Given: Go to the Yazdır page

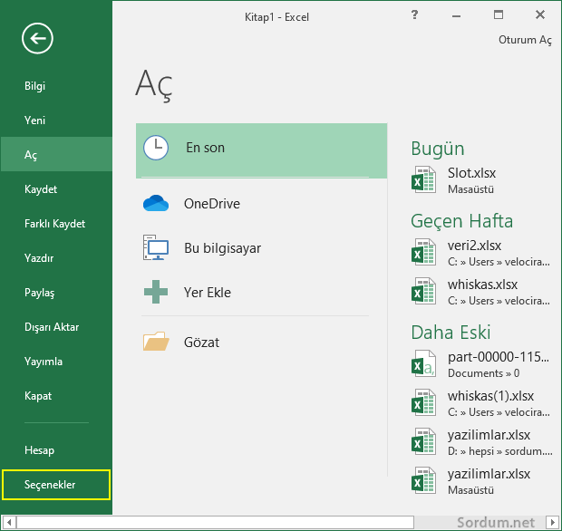Looking at the screenshot, I should (56, 258).
